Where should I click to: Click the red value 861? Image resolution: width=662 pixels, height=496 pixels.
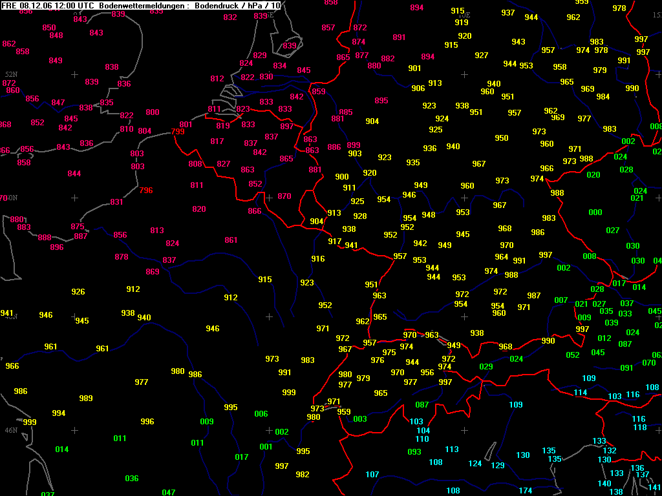[231, 240]
